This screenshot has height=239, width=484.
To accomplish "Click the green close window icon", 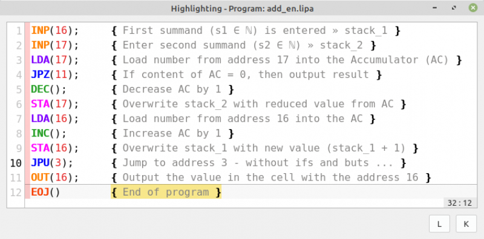I will (x=473, y=8).
